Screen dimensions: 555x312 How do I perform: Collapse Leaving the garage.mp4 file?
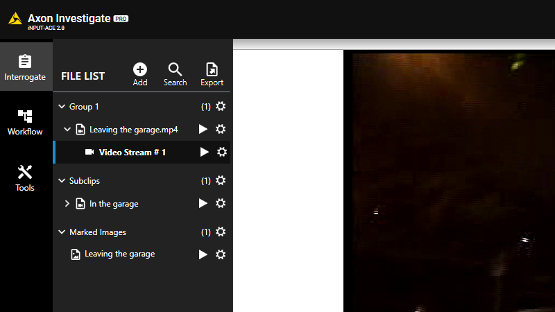click(67, 130)
